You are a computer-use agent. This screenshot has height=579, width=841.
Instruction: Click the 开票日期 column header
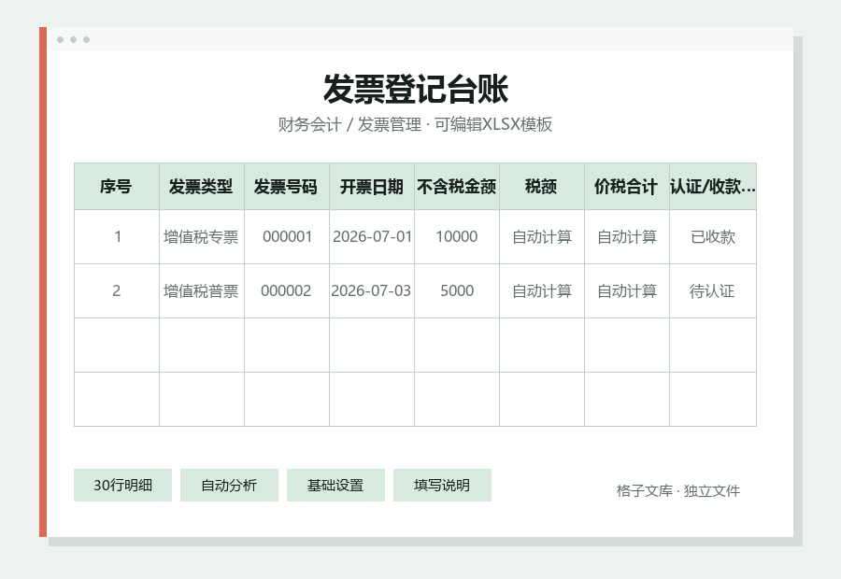372,187
